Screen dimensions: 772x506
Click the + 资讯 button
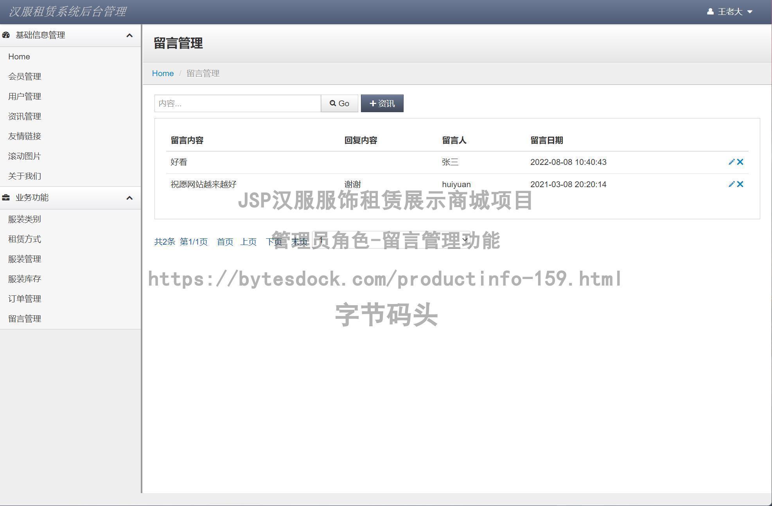click(381, 103)
